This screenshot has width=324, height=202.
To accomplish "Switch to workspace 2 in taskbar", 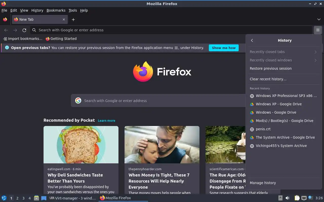I will click(x=17, y=198).
